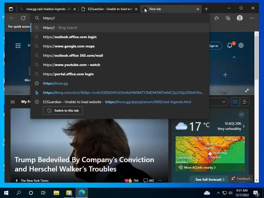The width and height of the screenshot is (264, 198).
Task: Choose www.google.com maps suggestion
Action: coord(120,46)
